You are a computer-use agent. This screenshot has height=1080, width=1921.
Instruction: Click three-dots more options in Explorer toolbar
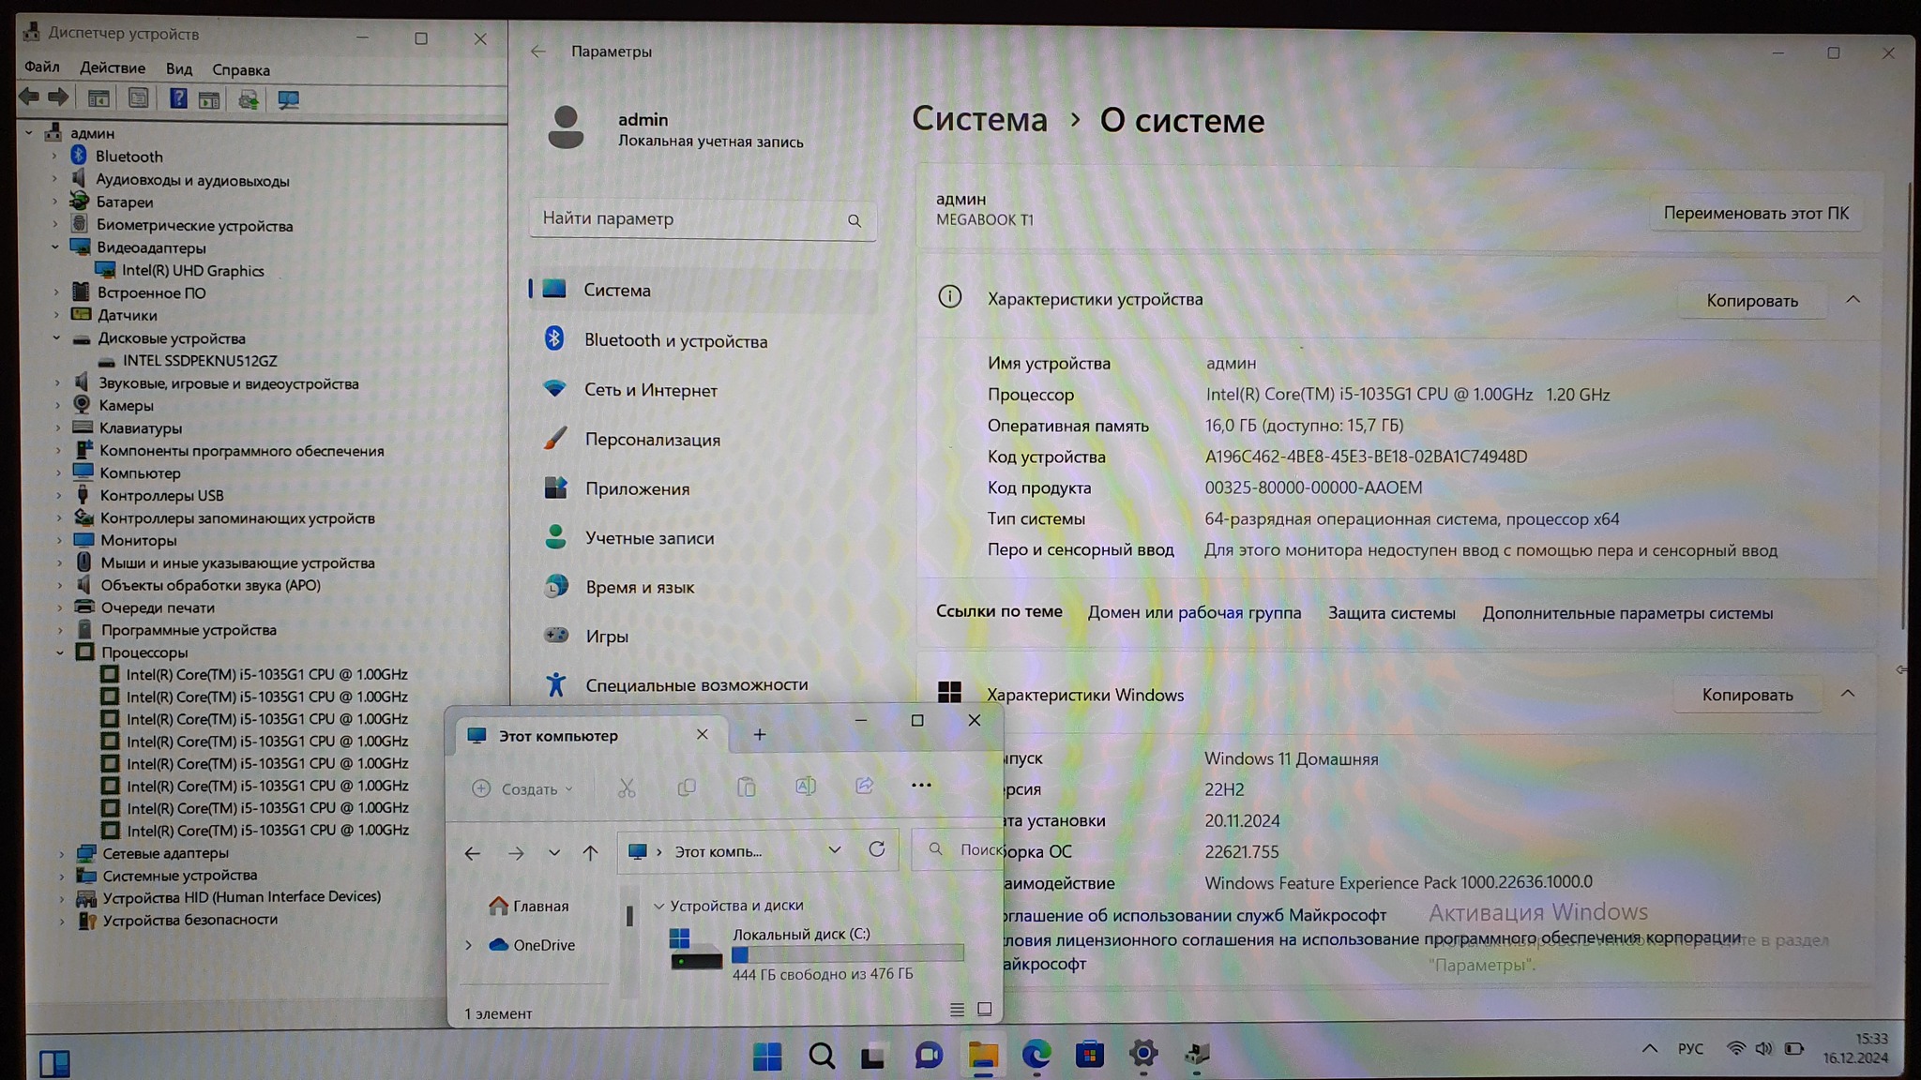(x=921, y=786)
